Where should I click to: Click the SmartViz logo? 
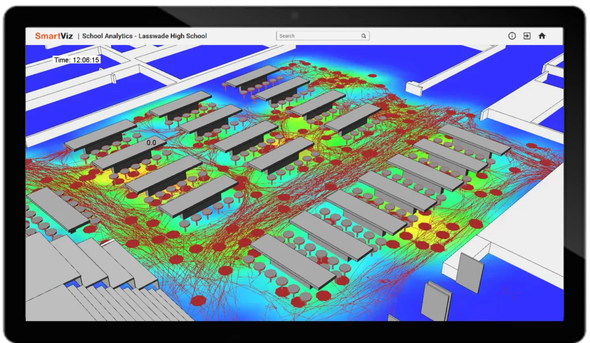coord(54,36)
